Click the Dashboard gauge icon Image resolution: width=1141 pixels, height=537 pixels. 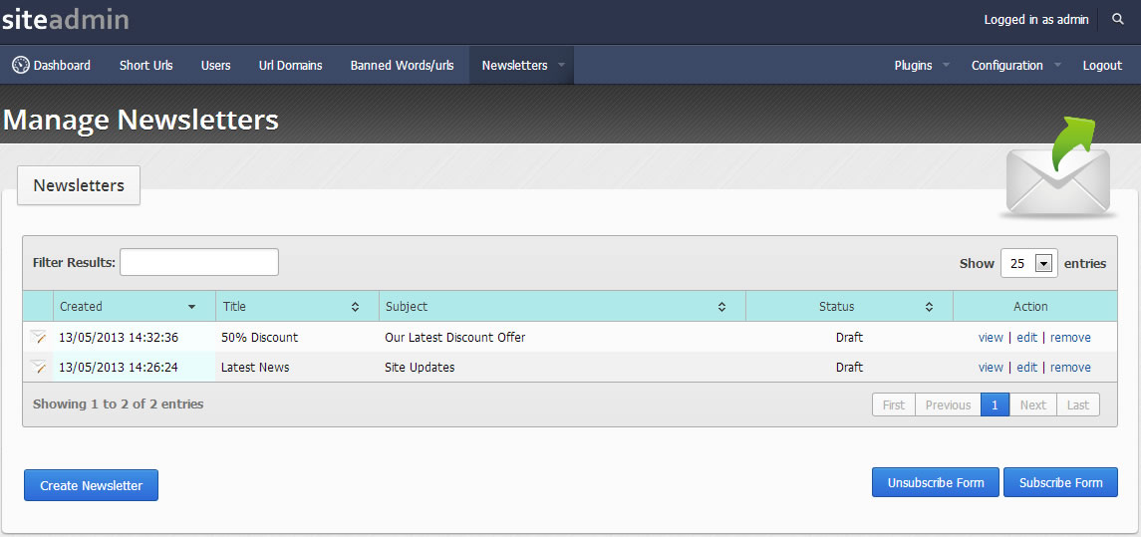21,65
